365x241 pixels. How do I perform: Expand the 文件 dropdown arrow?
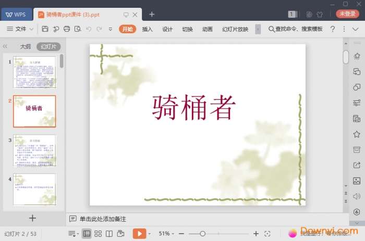coord(31,29)
